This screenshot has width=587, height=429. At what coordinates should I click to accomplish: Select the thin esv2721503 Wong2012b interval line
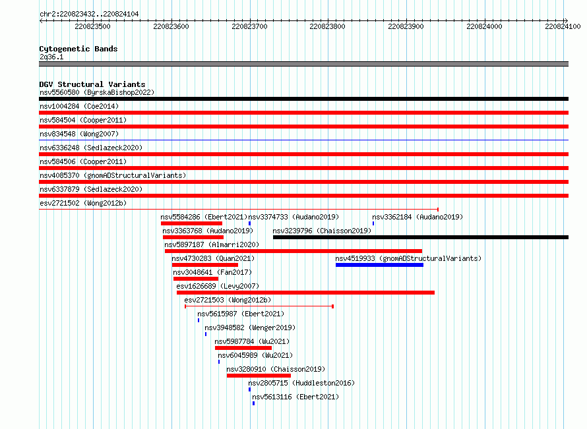coord(259,306)
